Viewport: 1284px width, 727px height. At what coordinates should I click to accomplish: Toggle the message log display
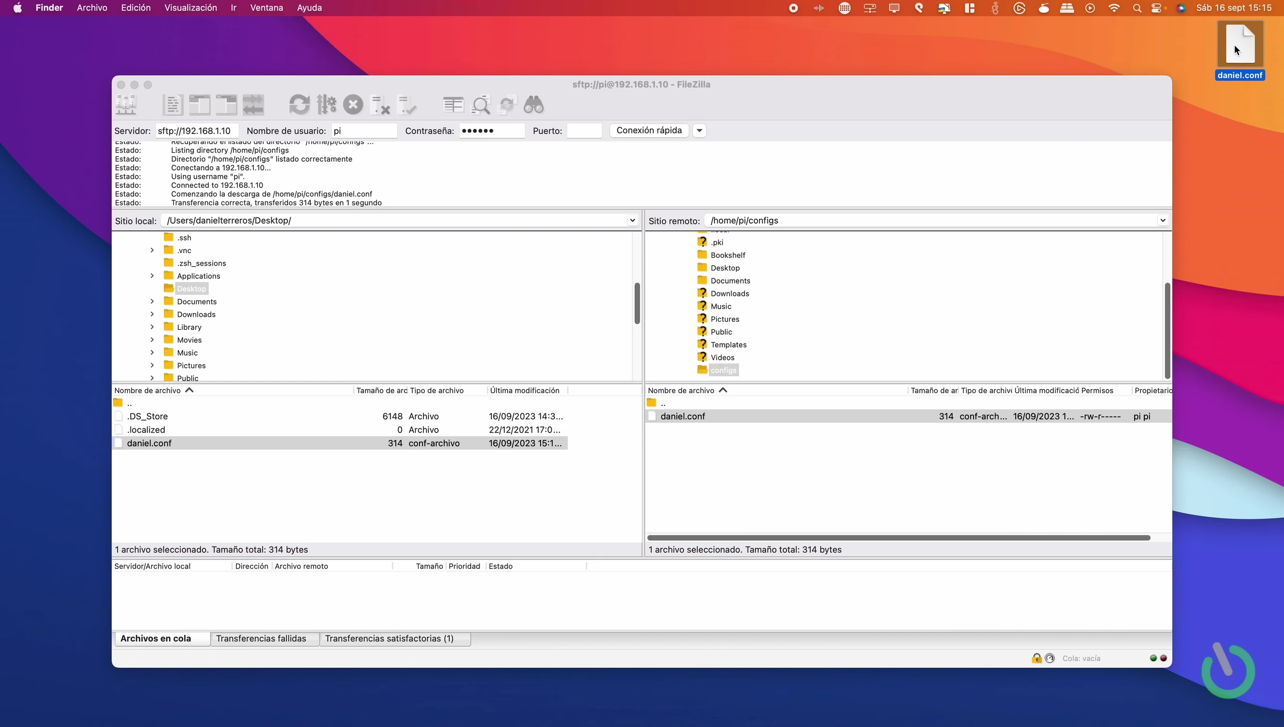point(173,105)
